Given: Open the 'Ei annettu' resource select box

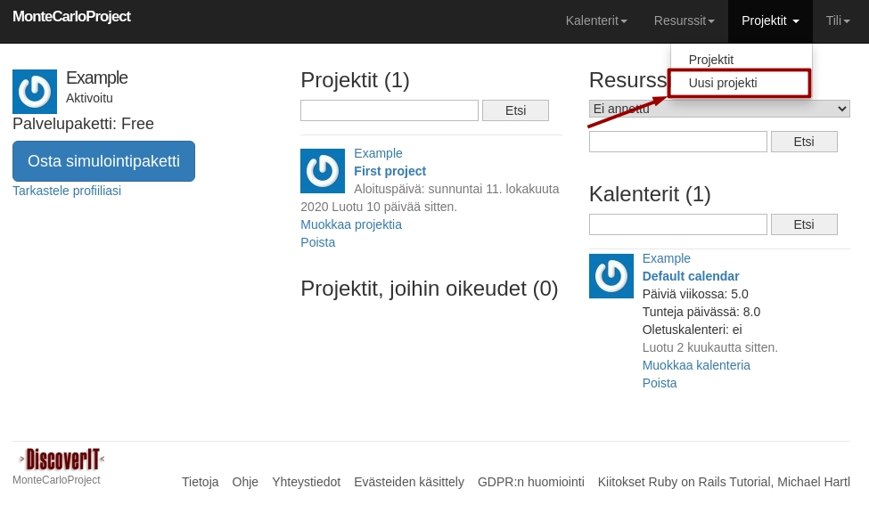Looking at the screenshot, I should click(719, 109).
